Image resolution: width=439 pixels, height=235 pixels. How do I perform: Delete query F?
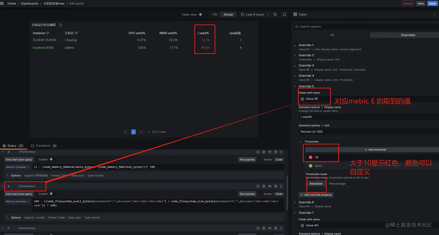(x=276, y=228)
